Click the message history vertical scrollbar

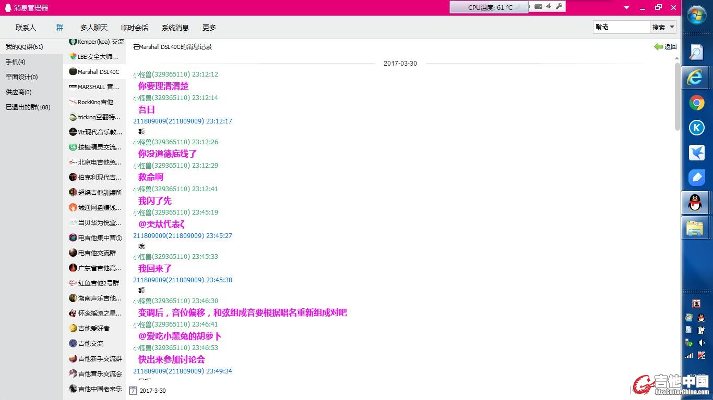point(678,96)
